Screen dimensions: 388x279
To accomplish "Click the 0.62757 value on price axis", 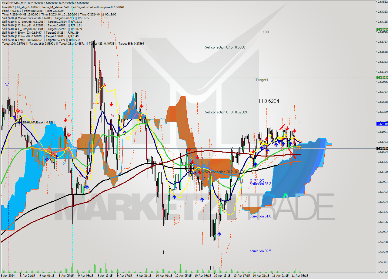I will (383, 92).
